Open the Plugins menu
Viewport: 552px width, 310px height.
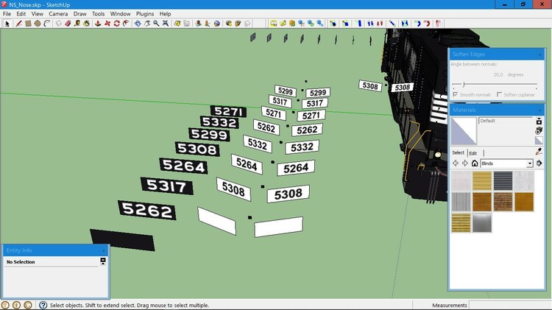click(x=145, y=14)
